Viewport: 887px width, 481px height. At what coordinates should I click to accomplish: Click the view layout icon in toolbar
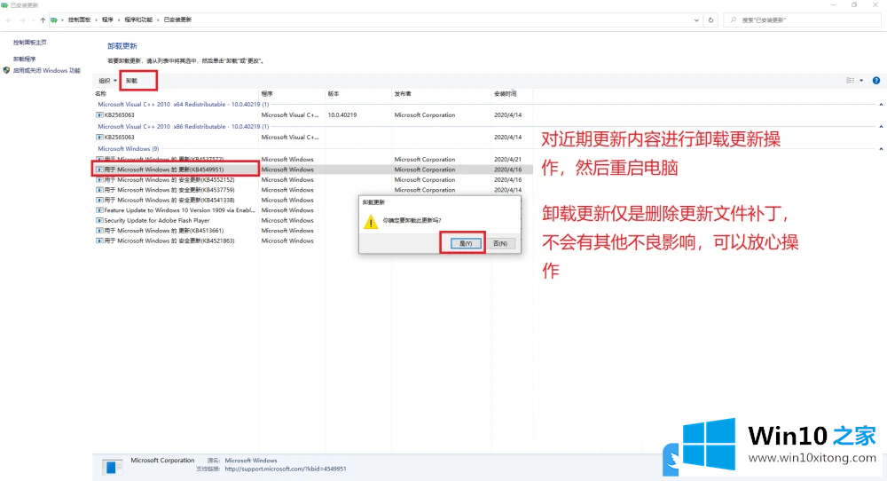click(849, 80)
